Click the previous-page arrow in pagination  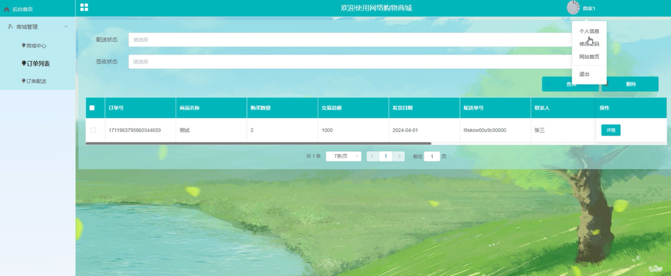coord(372,156)
